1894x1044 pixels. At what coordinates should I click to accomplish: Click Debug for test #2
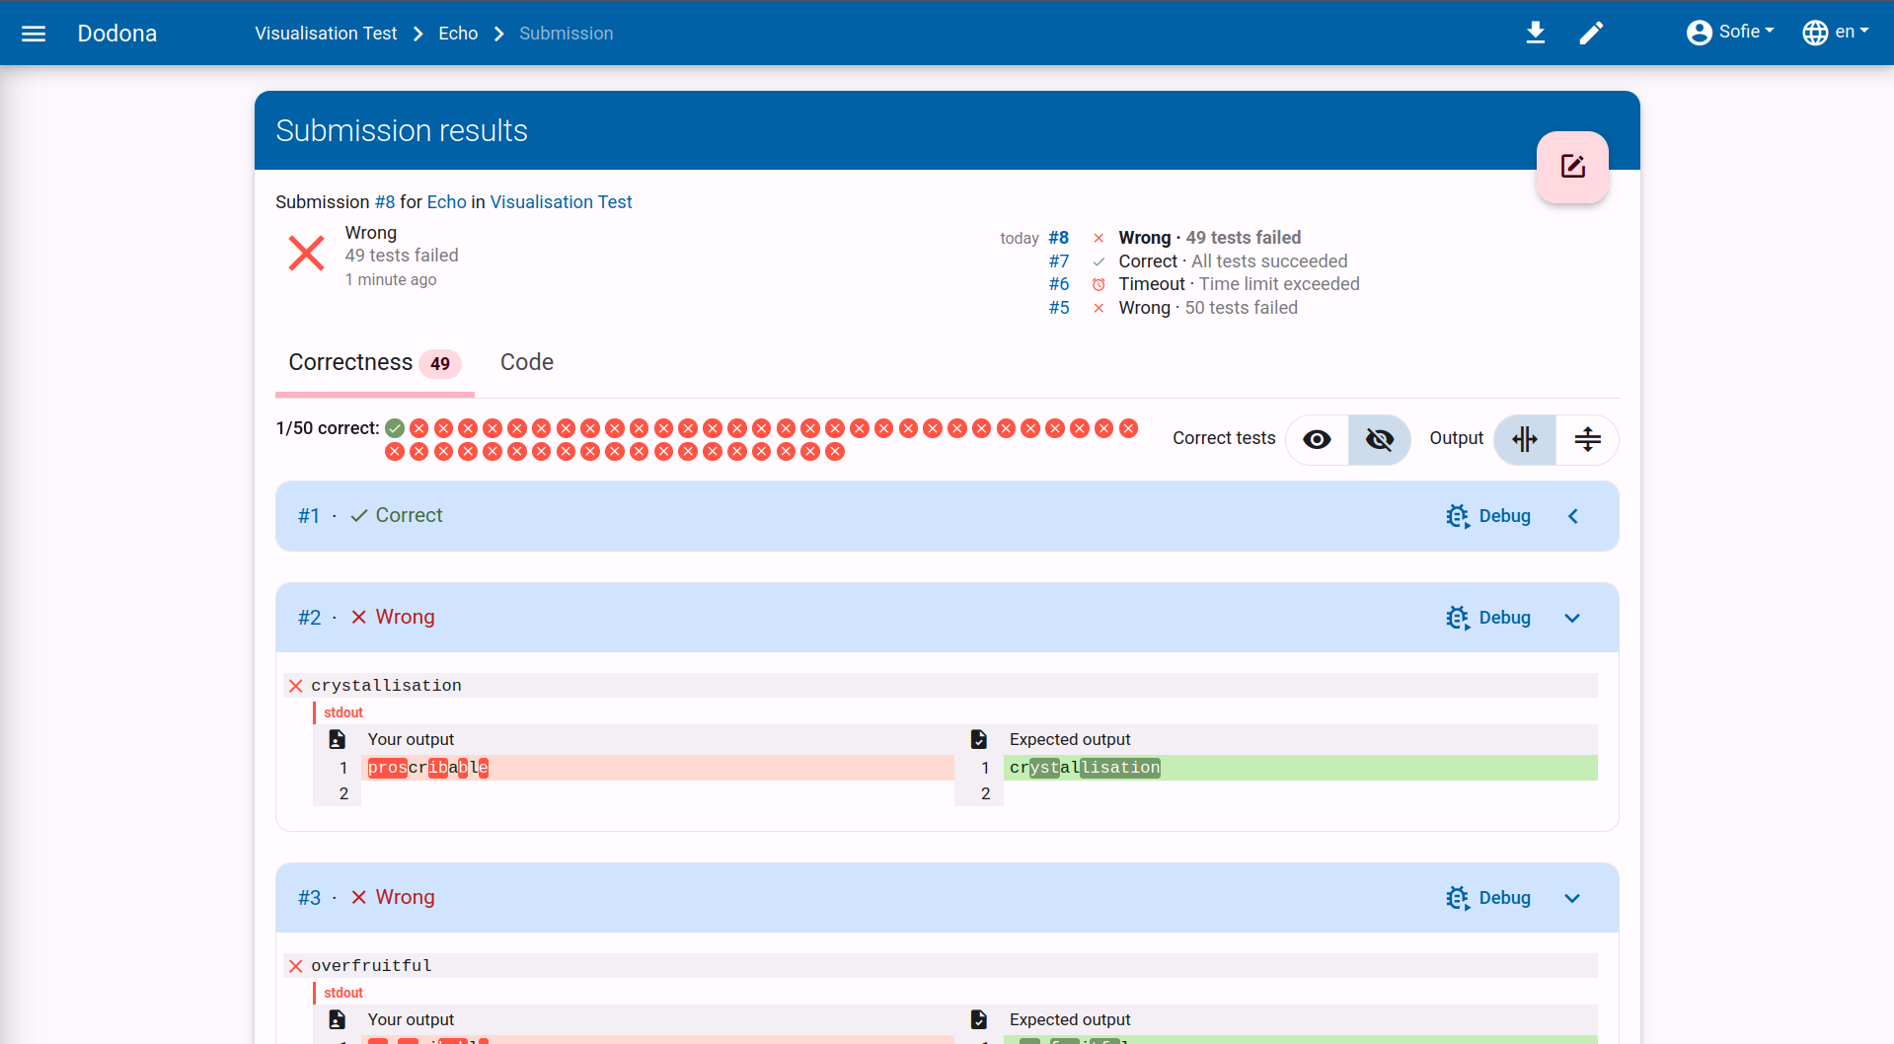point(1488,618)
